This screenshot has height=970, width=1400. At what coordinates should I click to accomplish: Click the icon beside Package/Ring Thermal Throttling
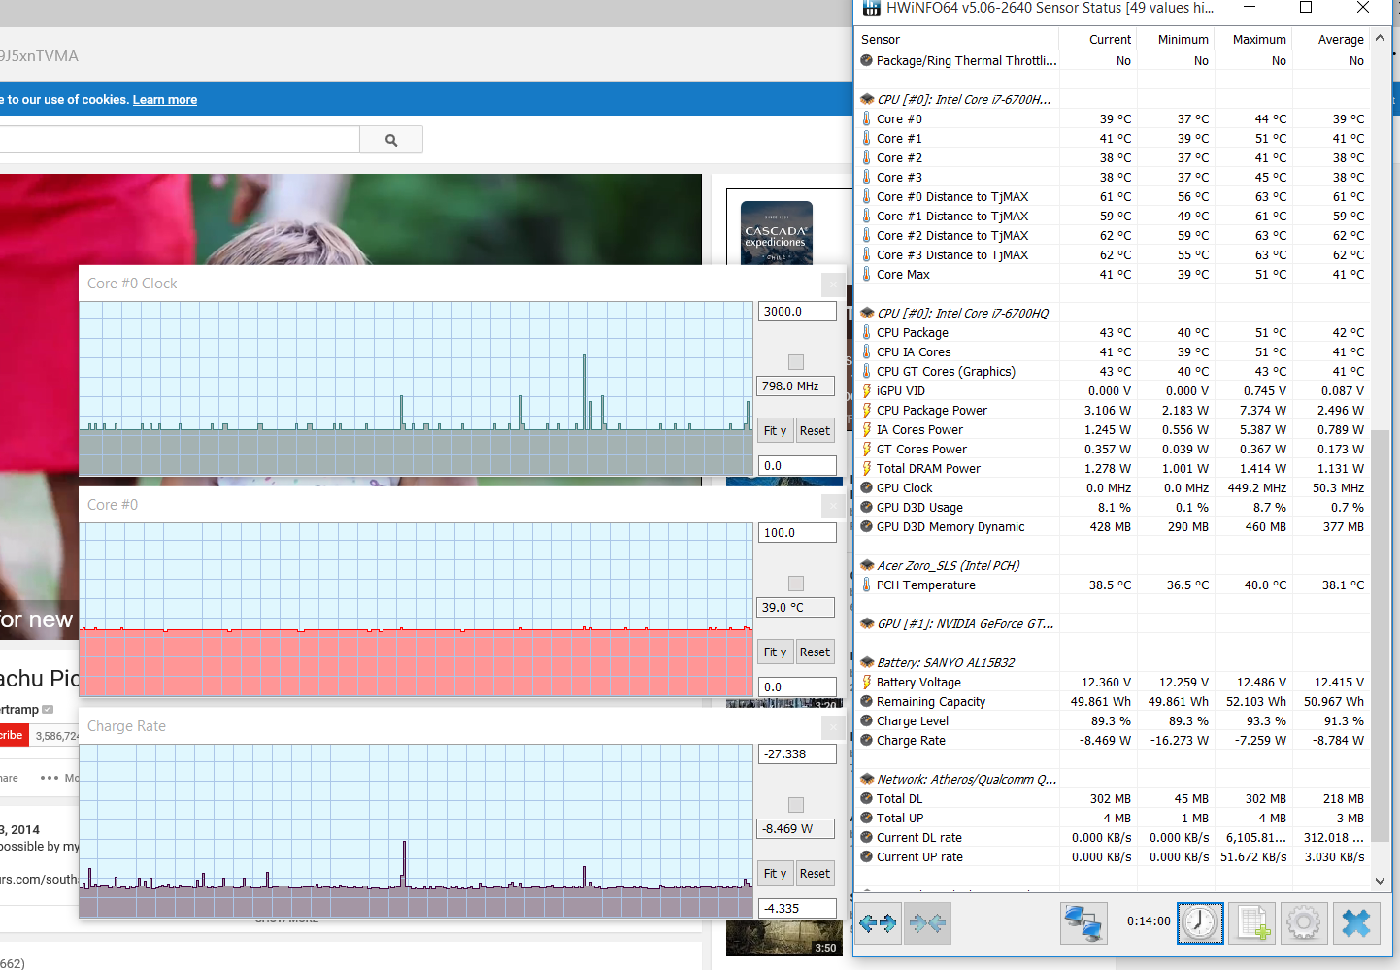867,60
